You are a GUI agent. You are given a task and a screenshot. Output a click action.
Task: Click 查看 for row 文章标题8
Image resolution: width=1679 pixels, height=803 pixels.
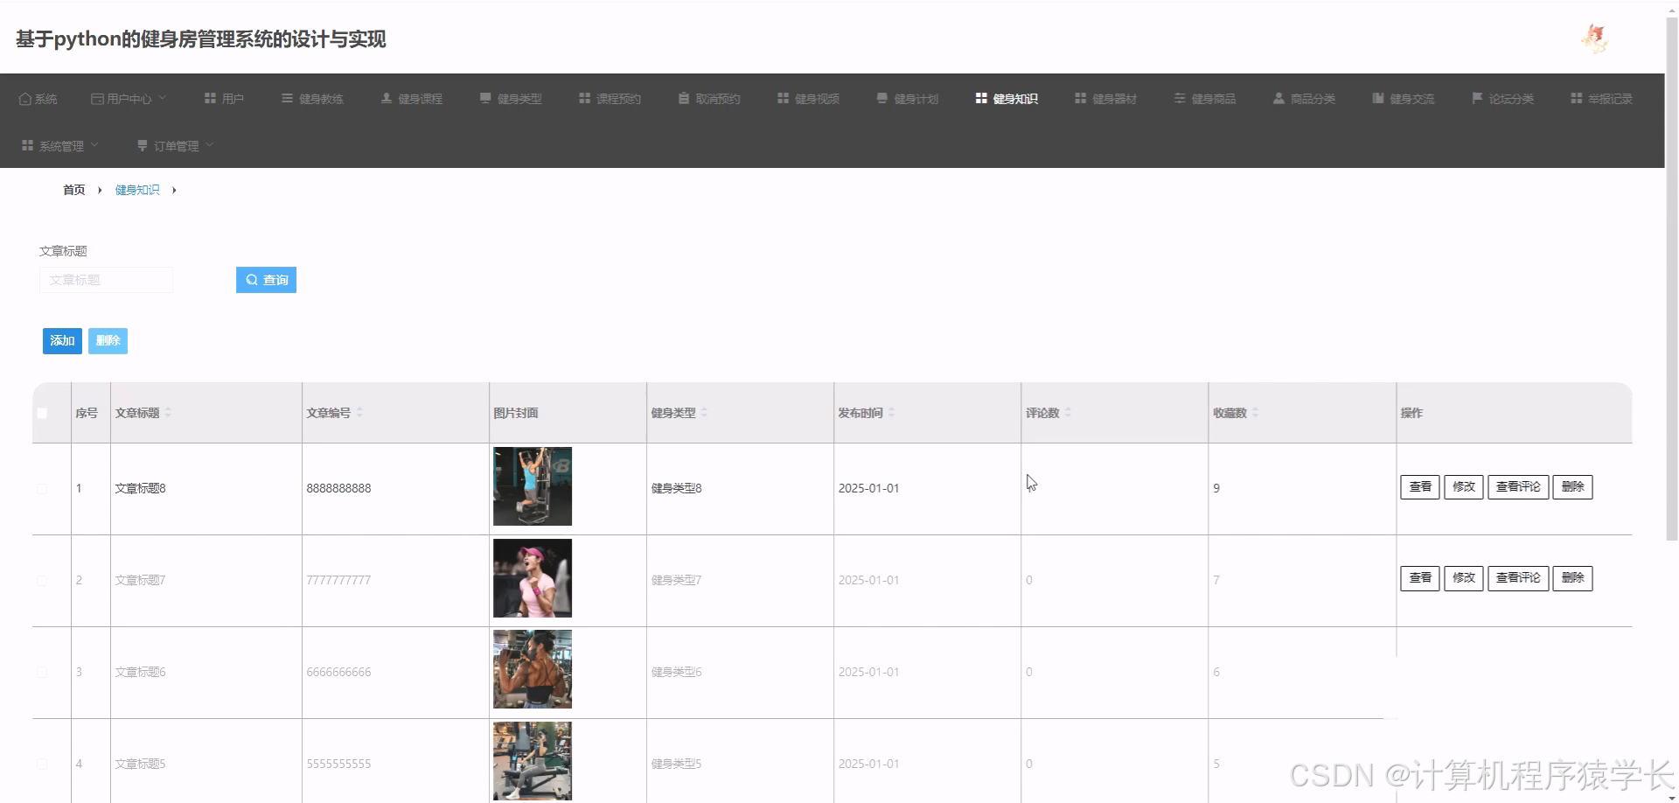pos(1420,486)
